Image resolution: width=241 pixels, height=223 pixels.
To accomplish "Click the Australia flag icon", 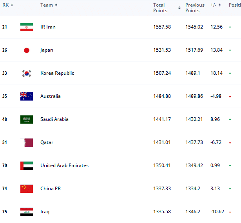I will (27, 96).
